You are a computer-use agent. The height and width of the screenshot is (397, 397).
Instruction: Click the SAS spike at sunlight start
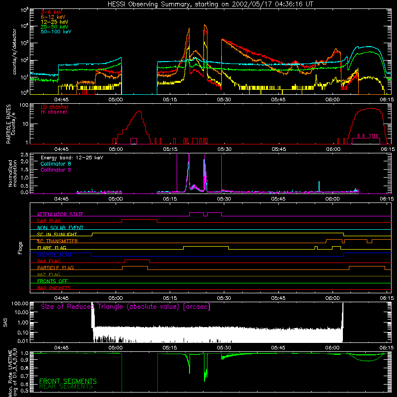point(93,315)
